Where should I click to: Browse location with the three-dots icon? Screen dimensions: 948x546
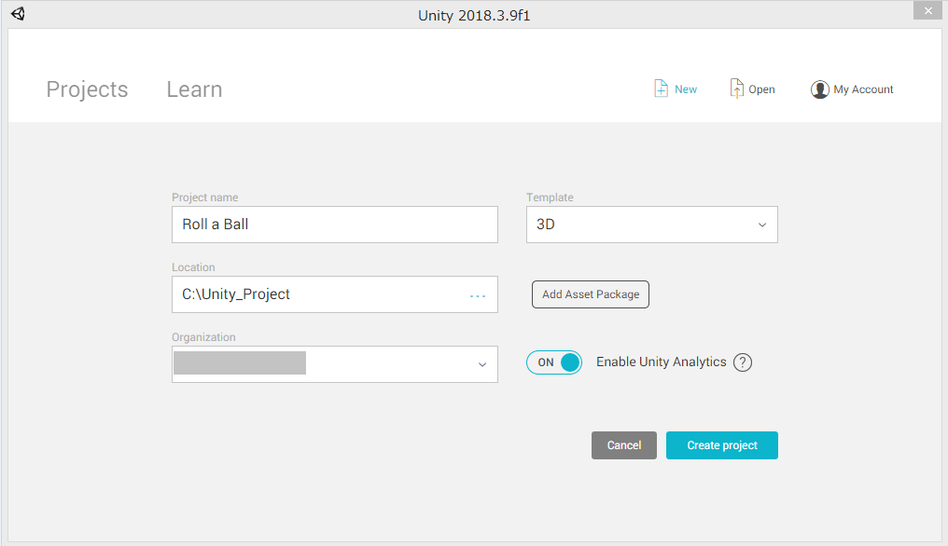point(478,296)
